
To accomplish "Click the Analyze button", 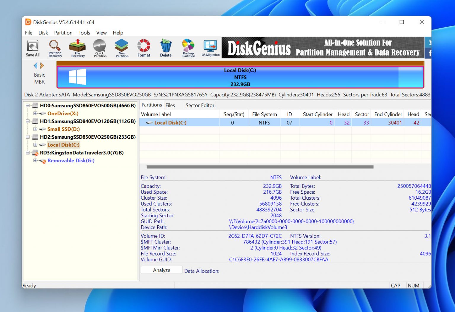I will [161, 270].
